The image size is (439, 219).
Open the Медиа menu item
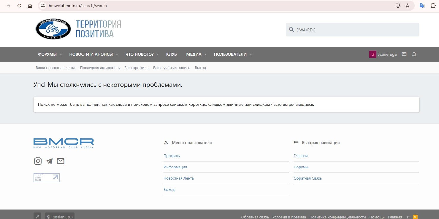pyautogui.click(x=194, y=54)
